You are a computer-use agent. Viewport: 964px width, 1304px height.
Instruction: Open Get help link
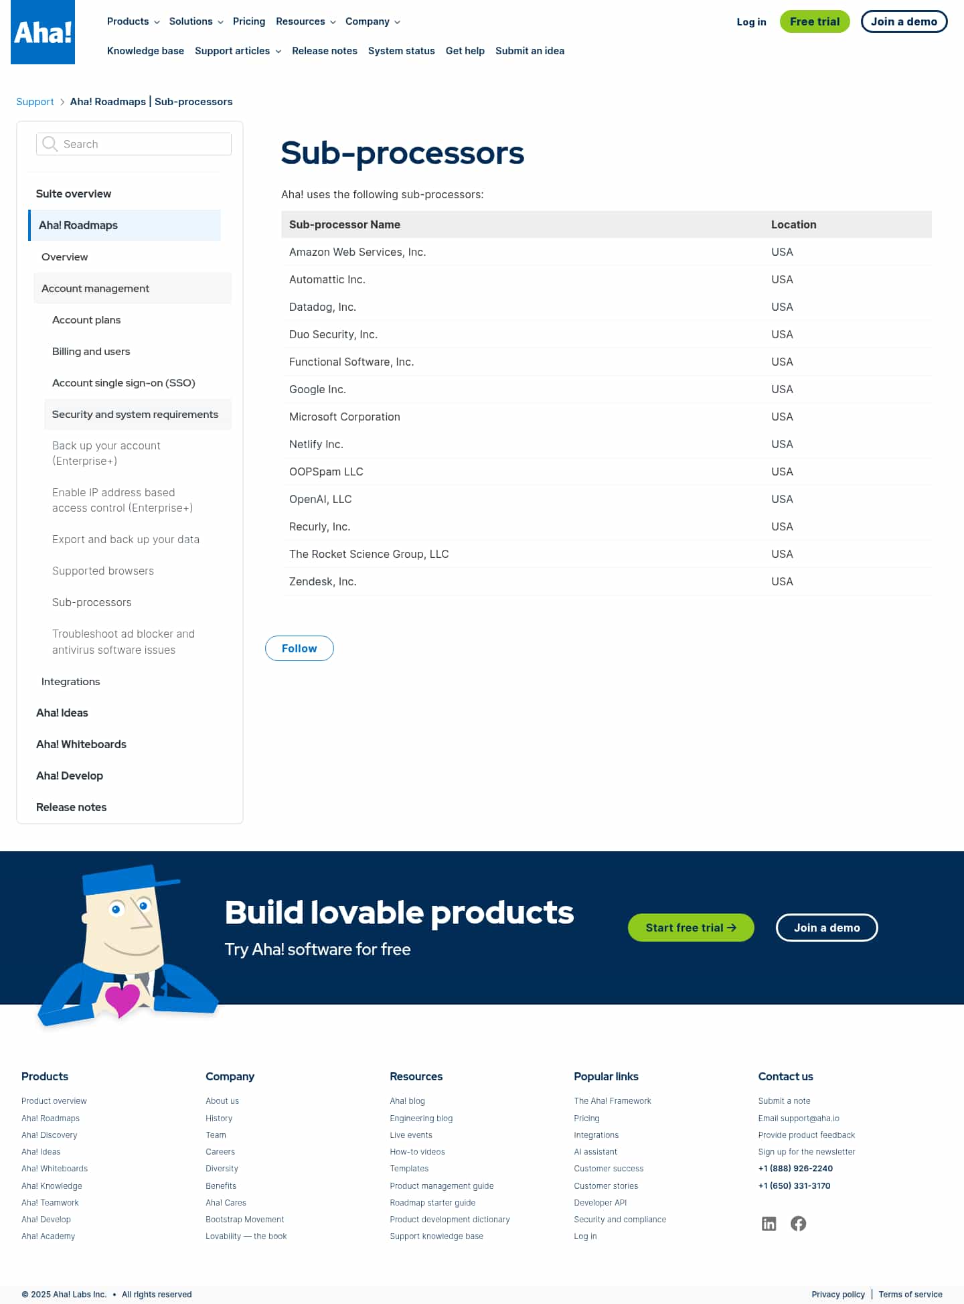tap(465, 51)
